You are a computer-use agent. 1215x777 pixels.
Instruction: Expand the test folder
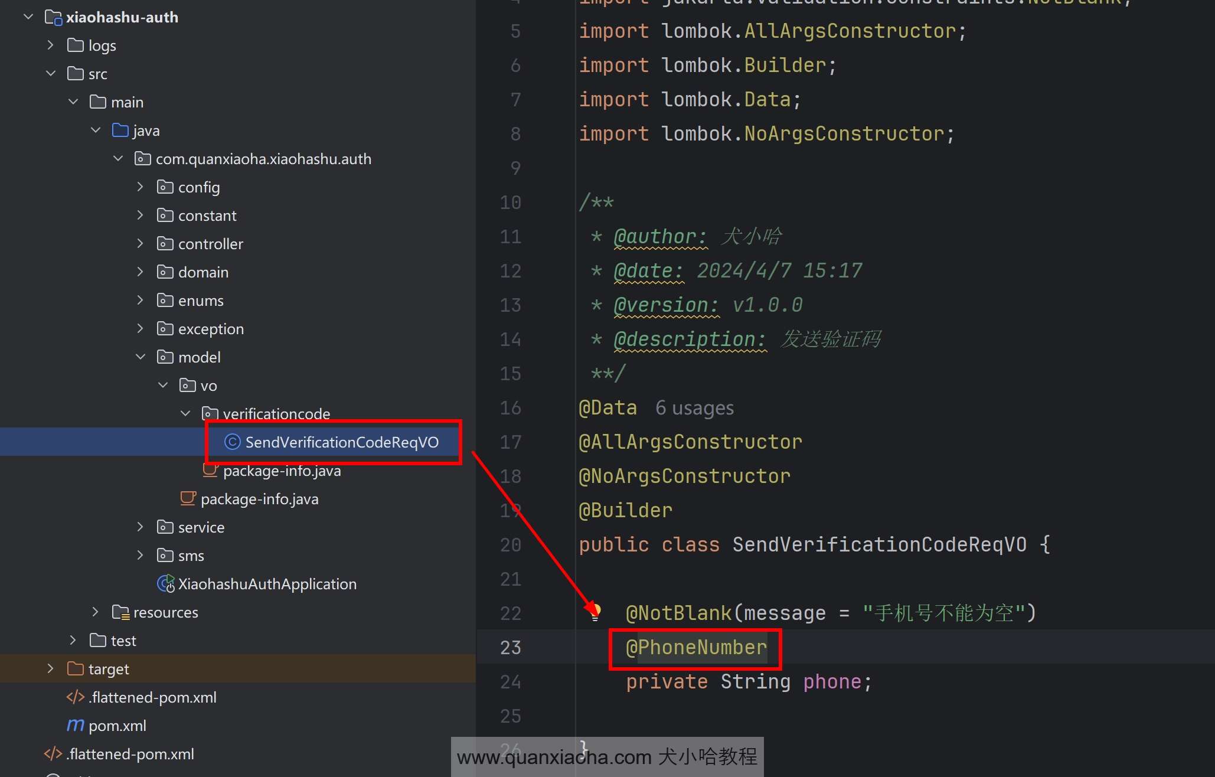click(x=73, y=641)
